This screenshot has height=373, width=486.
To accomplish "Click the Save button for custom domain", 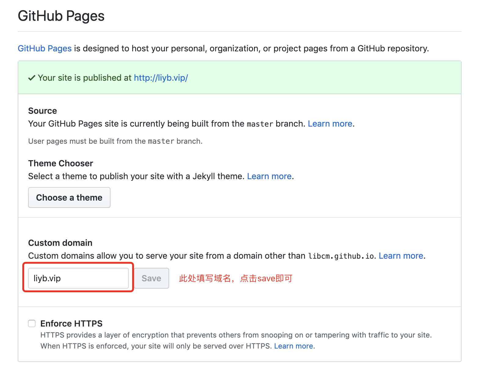I will tap(151, 278).
